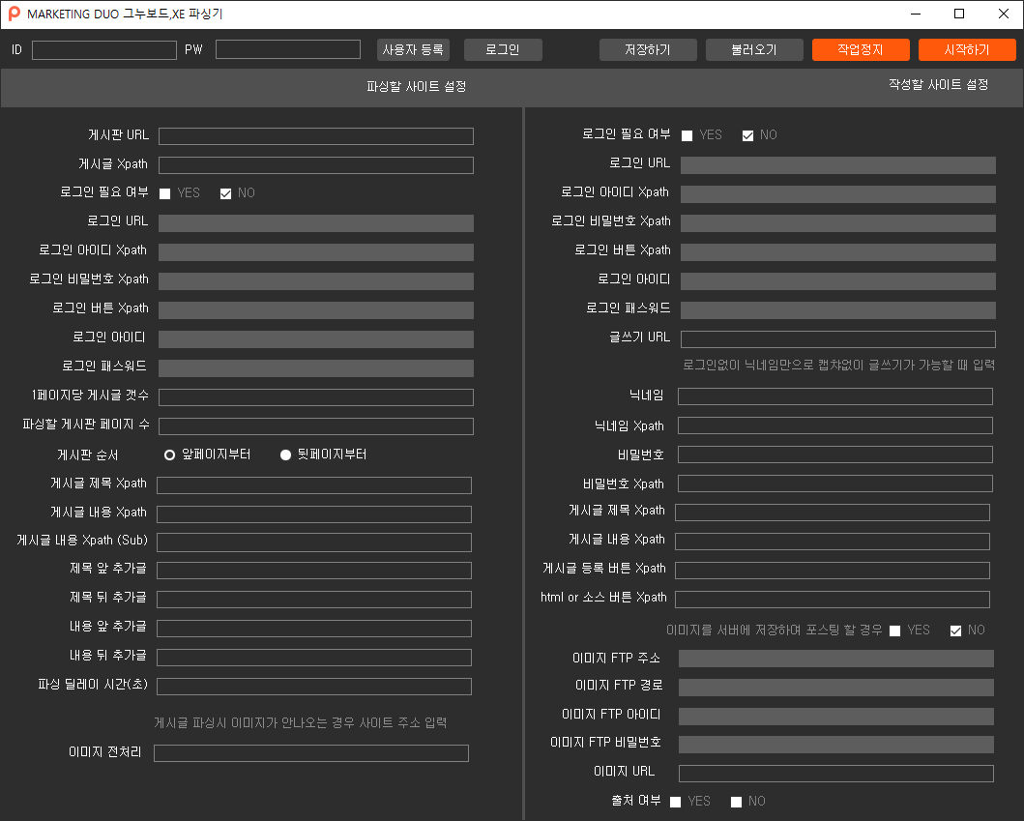
Task: Click the 불러오기 button
Action: pos(754,49)
